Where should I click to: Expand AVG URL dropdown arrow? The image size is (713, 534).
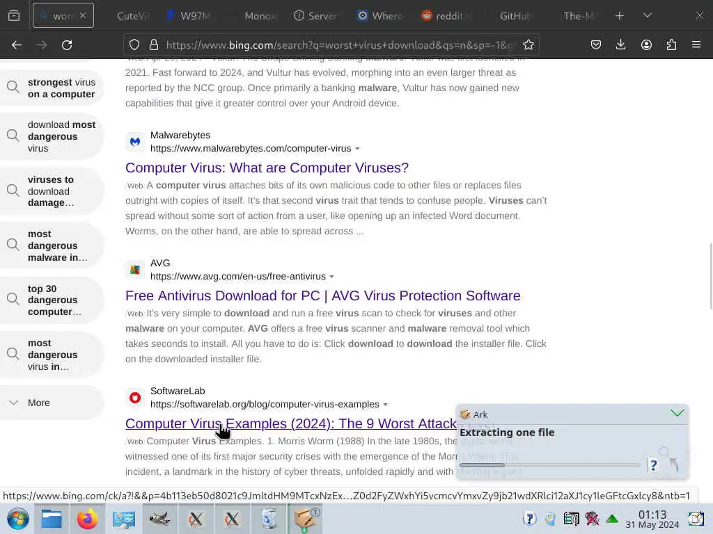tap(332, 277)
